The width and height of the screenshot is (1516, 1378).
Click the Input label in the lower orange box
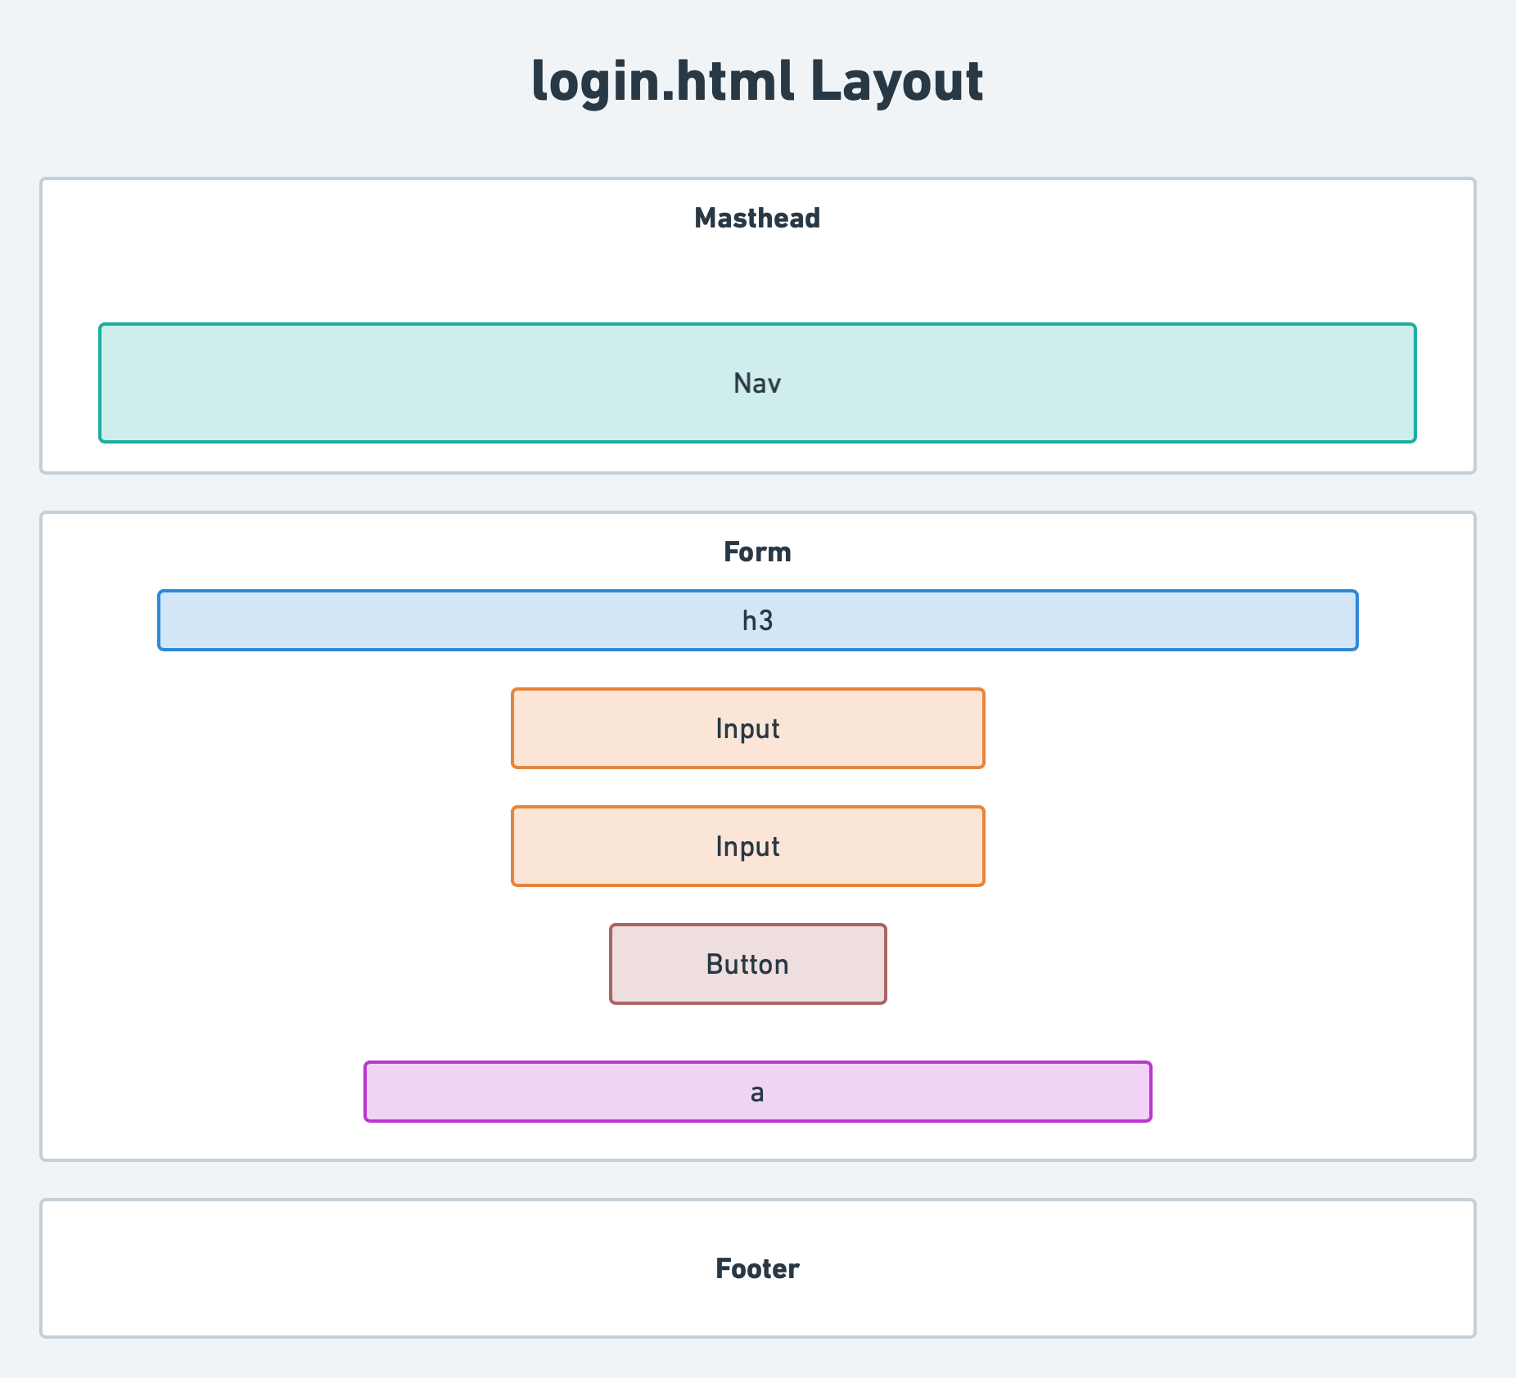pyautogui.click(x=747, y=845)
